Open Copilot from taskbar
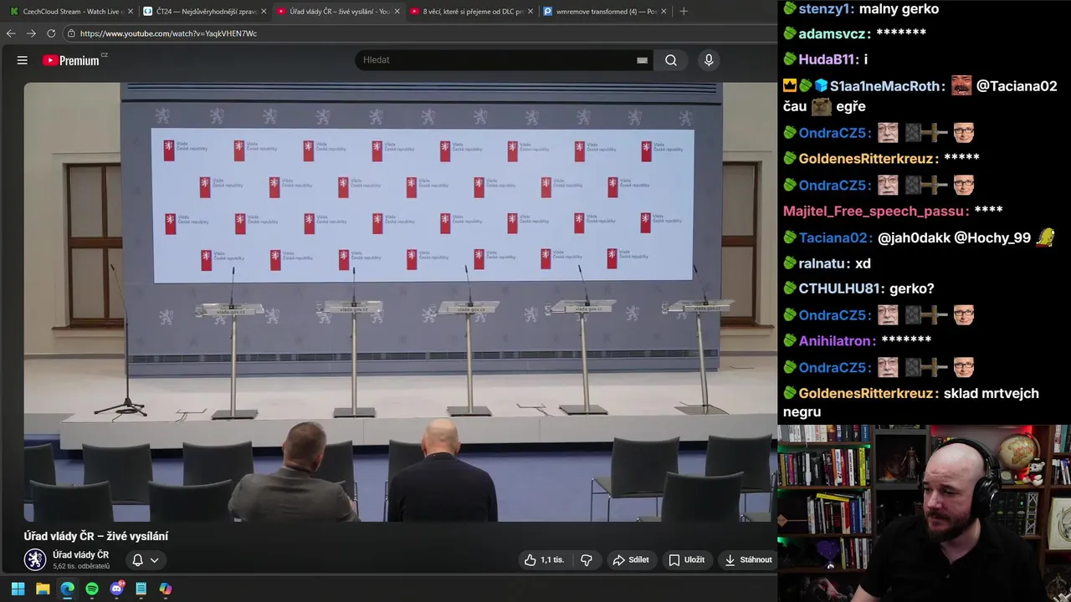The image size is (1071, 602). pyautogui.click(x=166, y=589)
